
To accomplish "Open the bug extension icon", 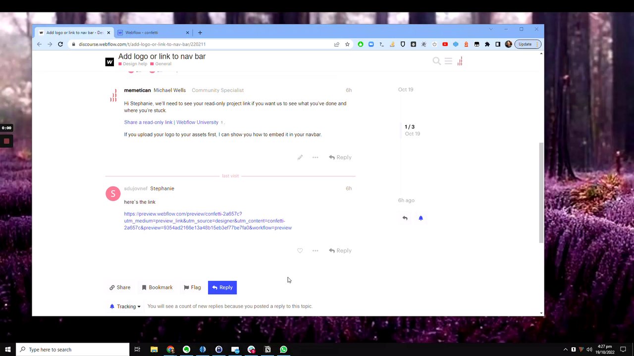I will (x=423, y=44).
